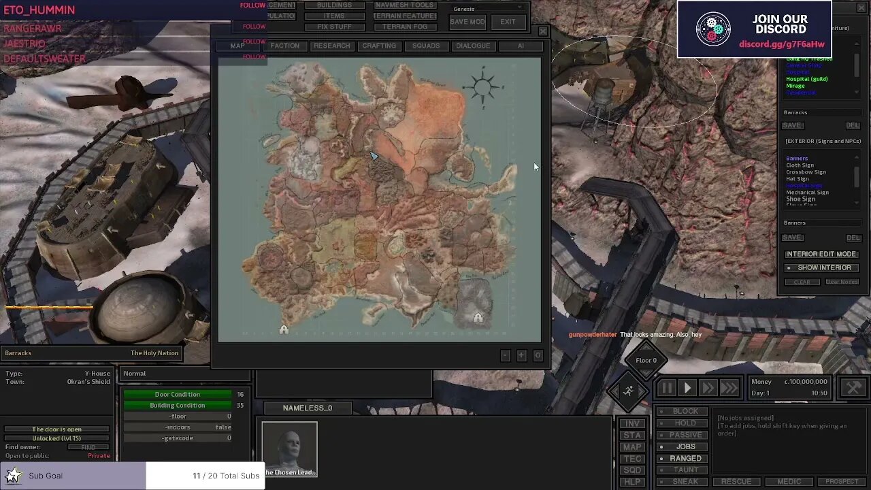The width and height of the screenshot is (871, 490).
Task: Set double fast-forward speed
Action: coord(708,388)
